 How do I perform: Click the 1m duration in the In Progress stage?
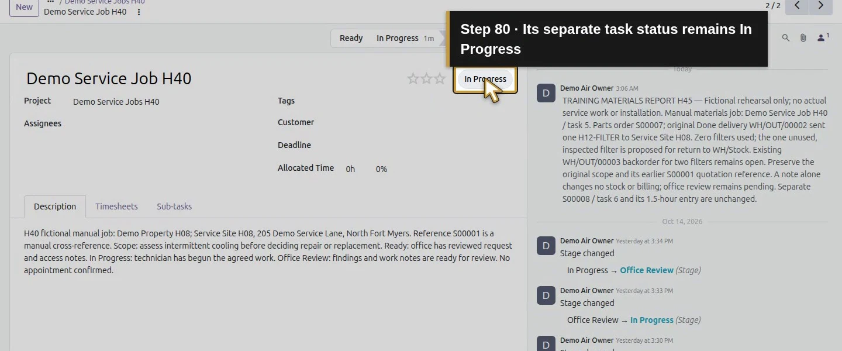click(429, 39)
